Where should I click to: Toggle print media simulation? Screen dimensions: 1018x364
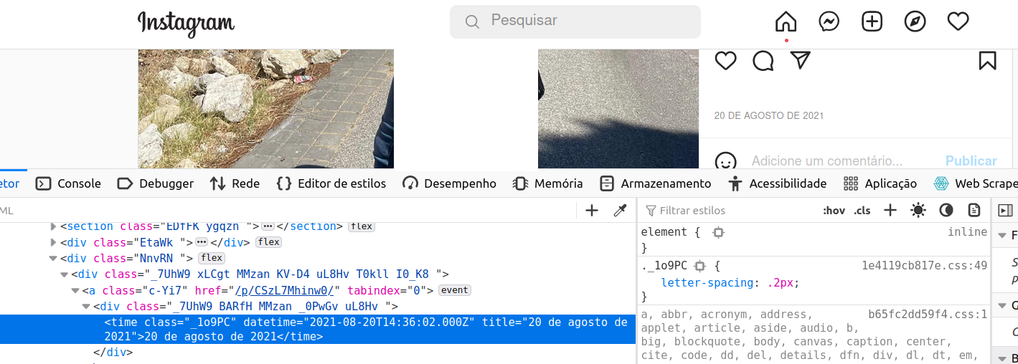pos(974,210)
